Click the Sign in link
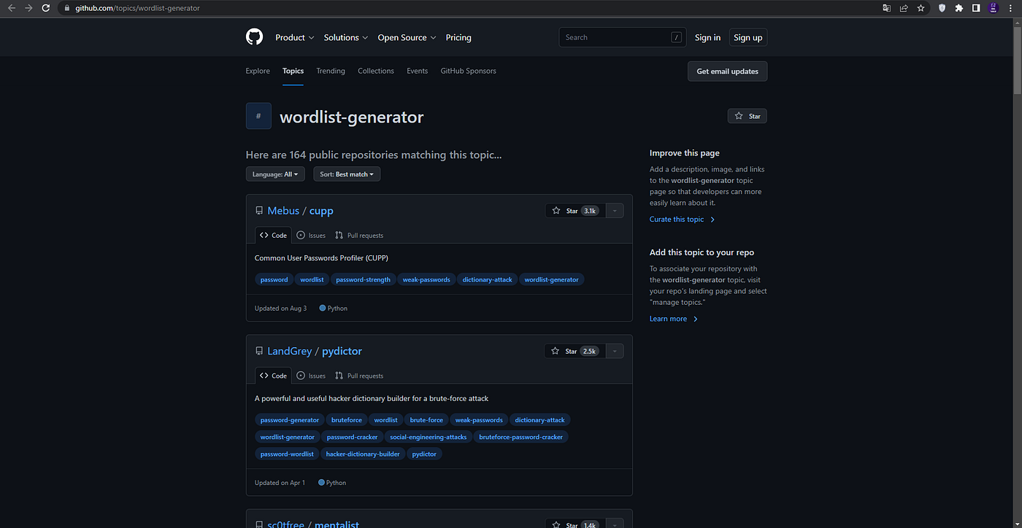 (x=707, y=37)
